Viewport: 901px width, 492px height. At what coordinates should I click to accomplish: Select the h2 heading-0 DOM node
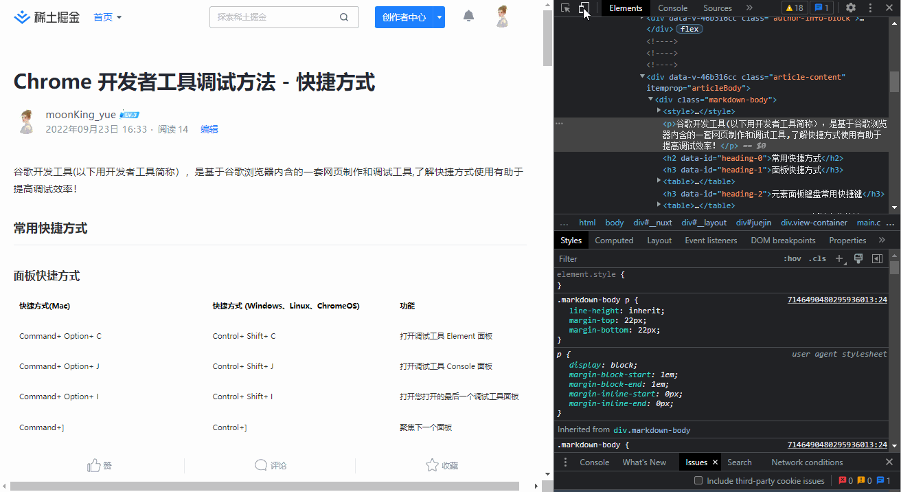point(753,158)
